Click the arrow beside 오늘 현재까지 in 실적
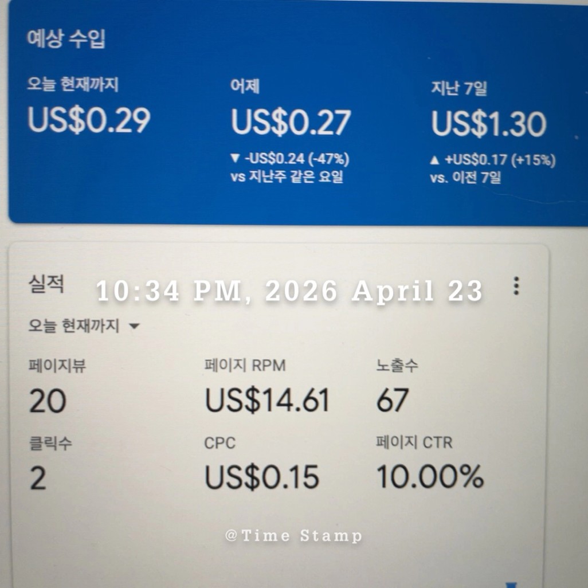This screenshot has height=588, width=588. point(134,326)
